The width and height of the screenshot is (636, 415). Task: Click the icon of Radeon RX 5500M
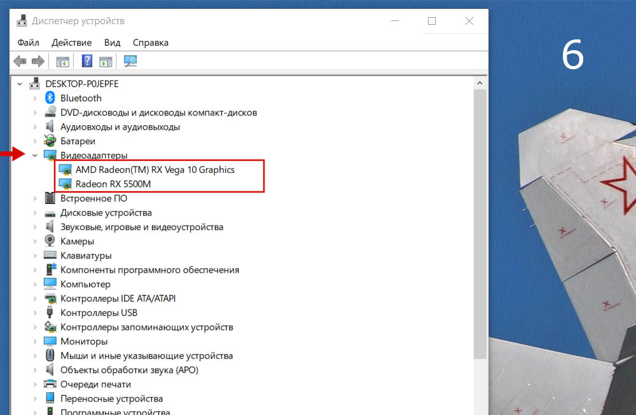[x=66, y=184]
